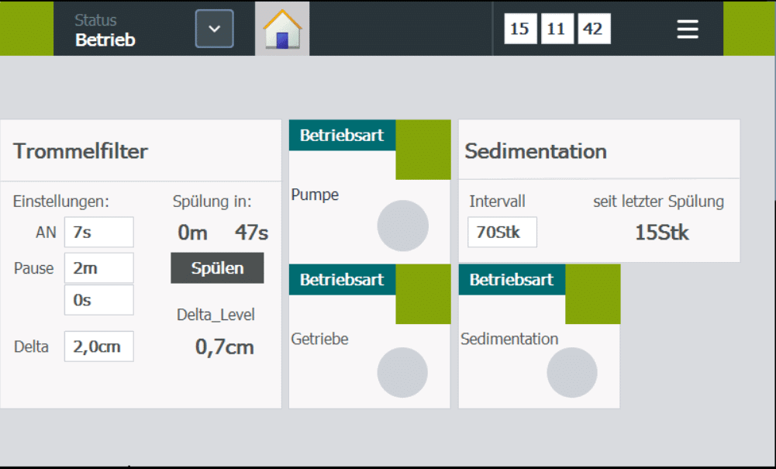Image resolution: width=776 pixels, height=469 pixels.
Task: Click the Home house icon
Action: click(282, 29)
